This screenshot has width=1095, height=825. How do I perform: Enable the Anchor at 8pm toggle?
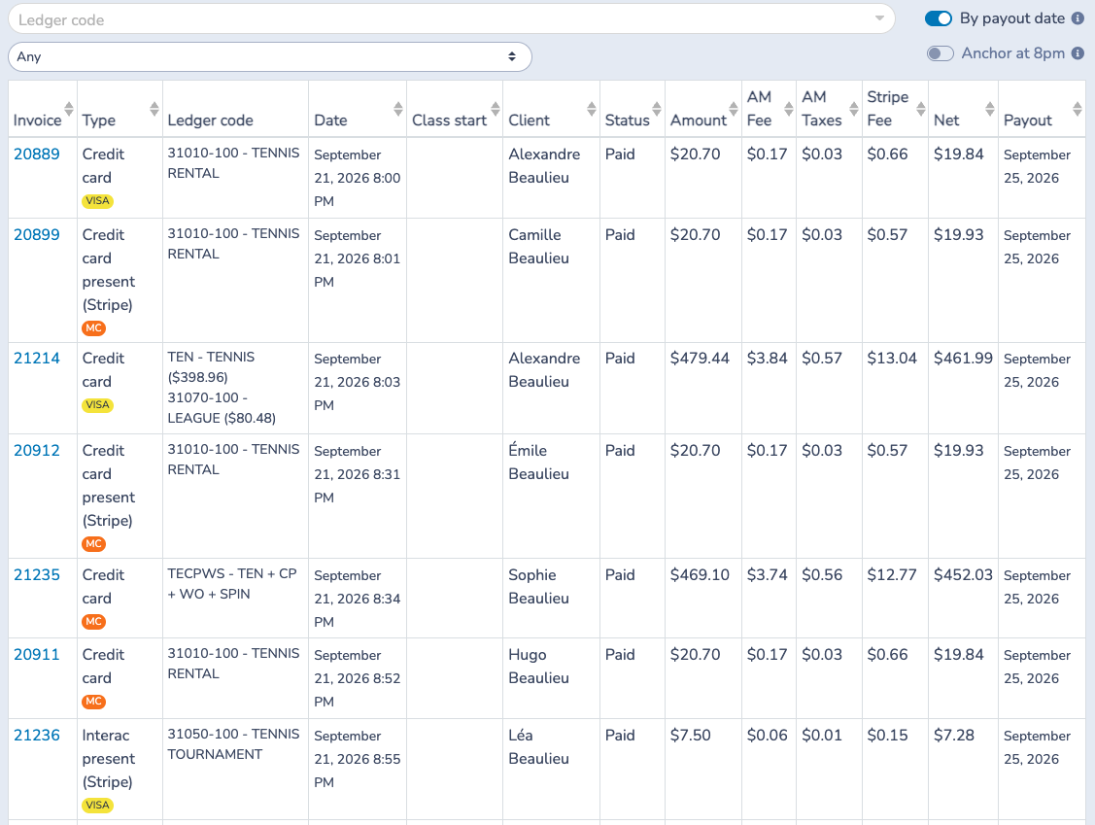(x=940, y=53)
